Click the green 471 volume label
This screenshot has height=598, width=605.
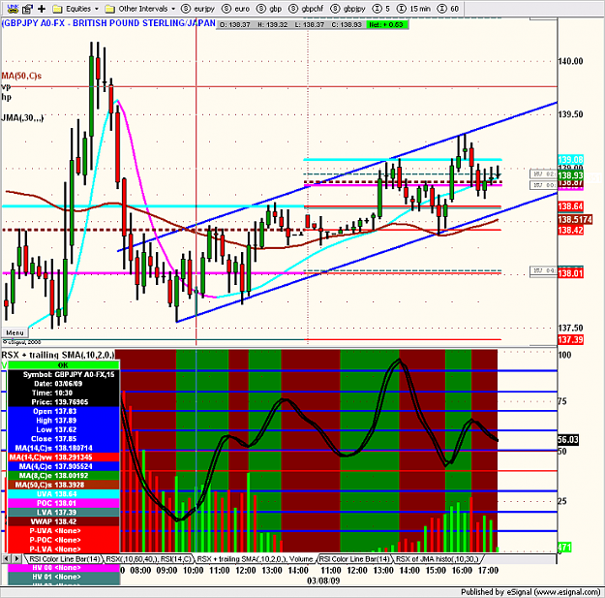click(564, 547)
